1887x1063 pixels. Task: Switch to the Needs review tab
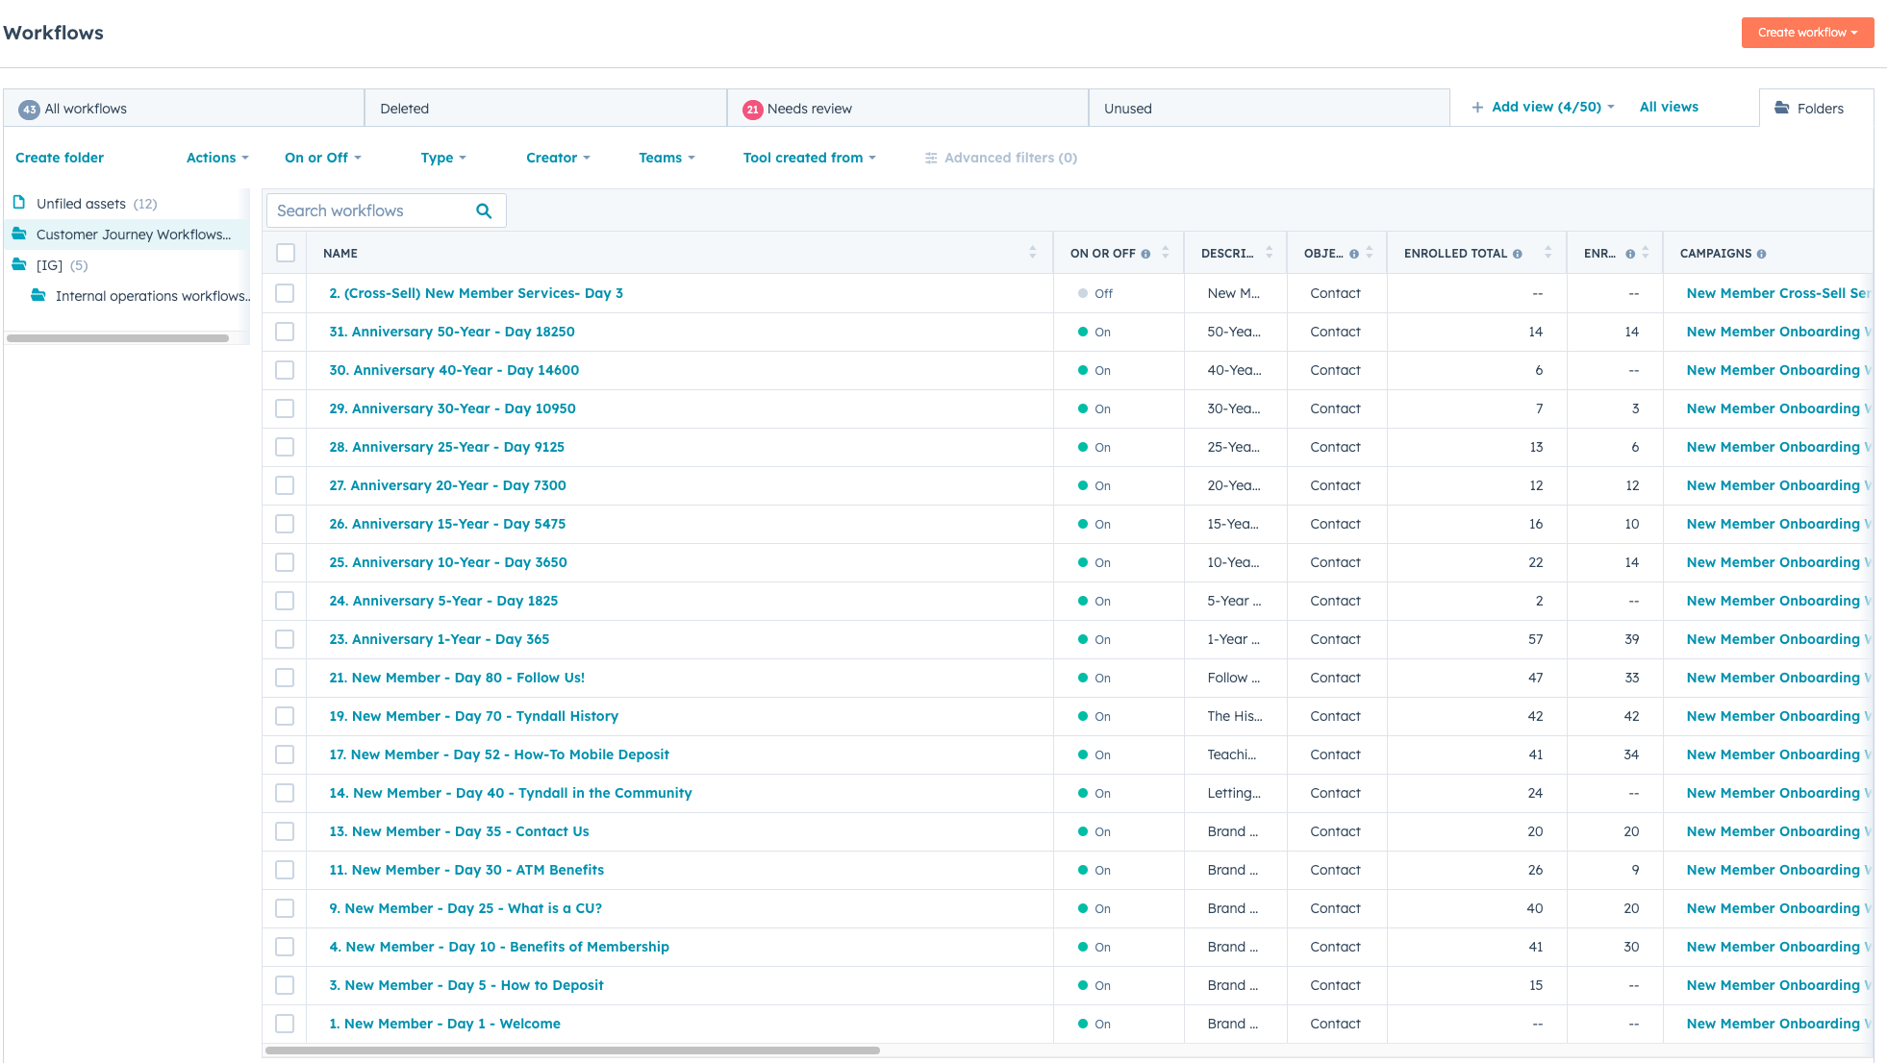[809, 109]
